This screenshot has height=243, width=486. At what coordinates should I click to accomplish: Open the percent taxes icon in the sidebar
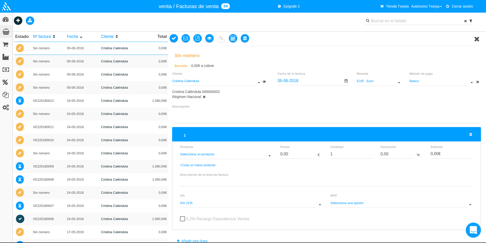[5, 82]
